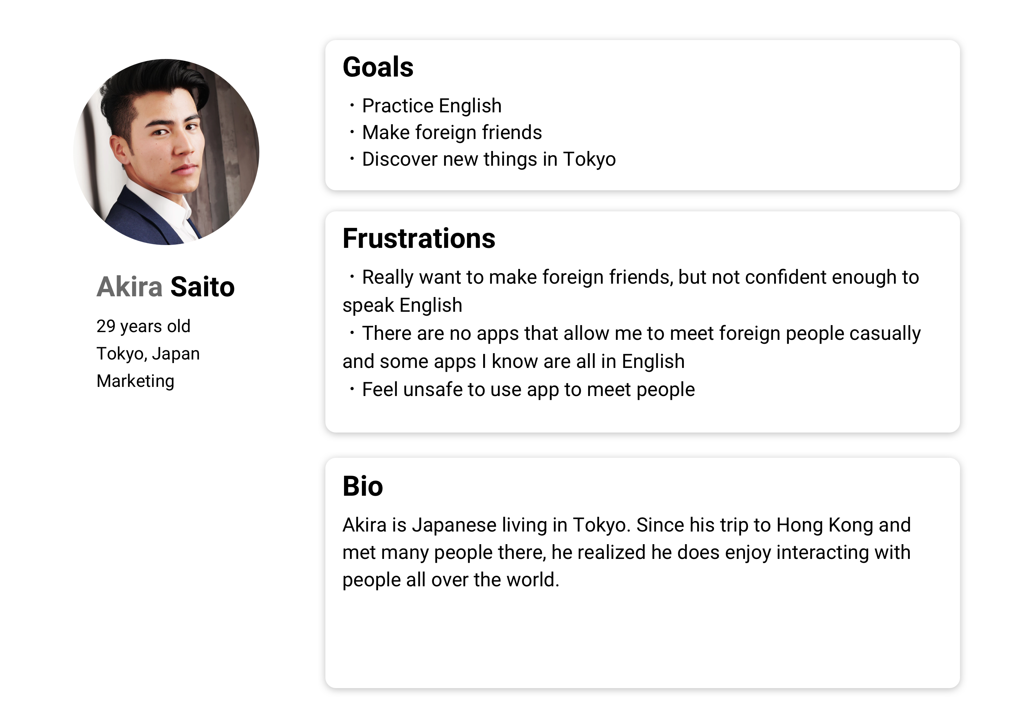Click the bold surname "Saito"
This screenshot has width=1012, height=719.
point(202,286)
